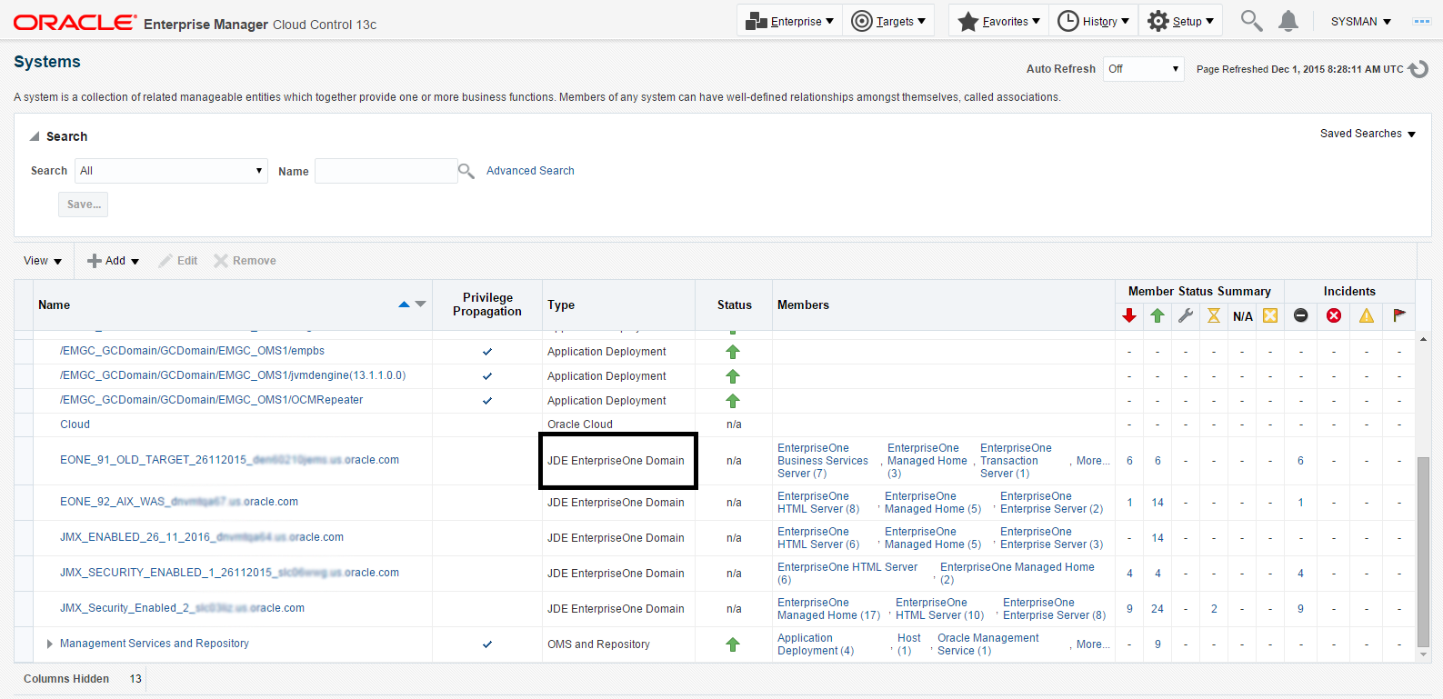Click the Edit pencil toolbar button
Screen dimensions: 1443x699
(178, 261)
